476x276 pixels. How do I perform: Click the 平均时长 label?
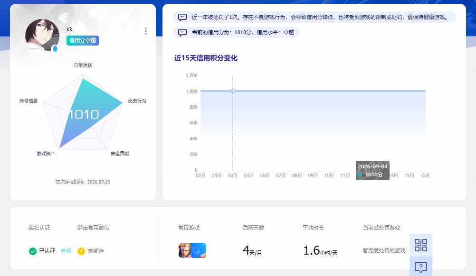pos(313,228)
